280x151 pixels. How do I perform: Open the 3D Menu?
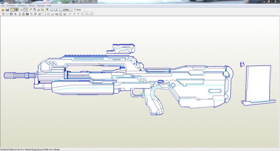(x=11, y=5)
